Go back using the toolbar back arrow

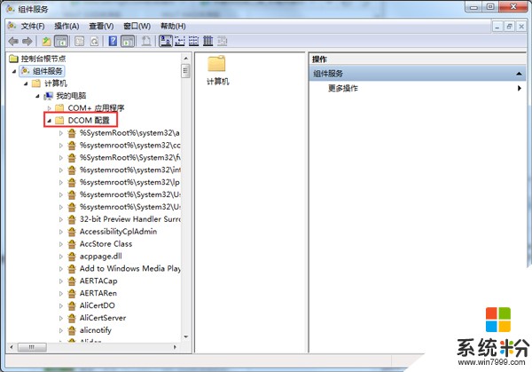click(x=13, y=42)
